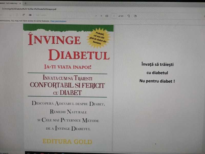Rotate the PDF page

click(x=129, y=16)
